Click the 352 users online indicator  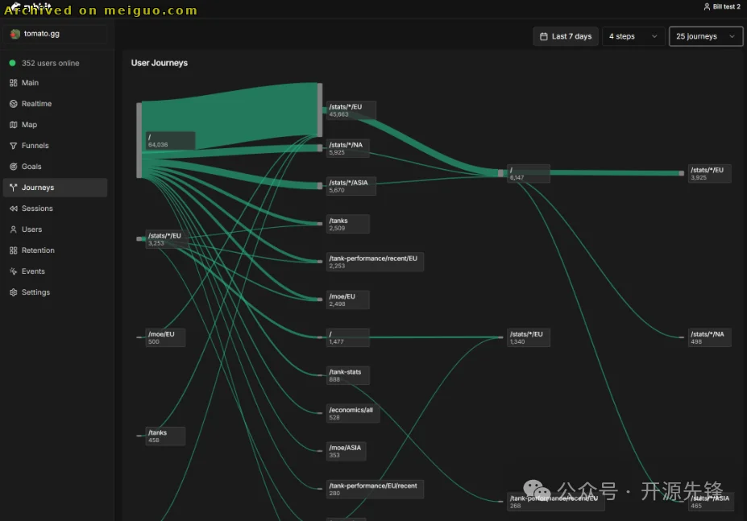50,63
